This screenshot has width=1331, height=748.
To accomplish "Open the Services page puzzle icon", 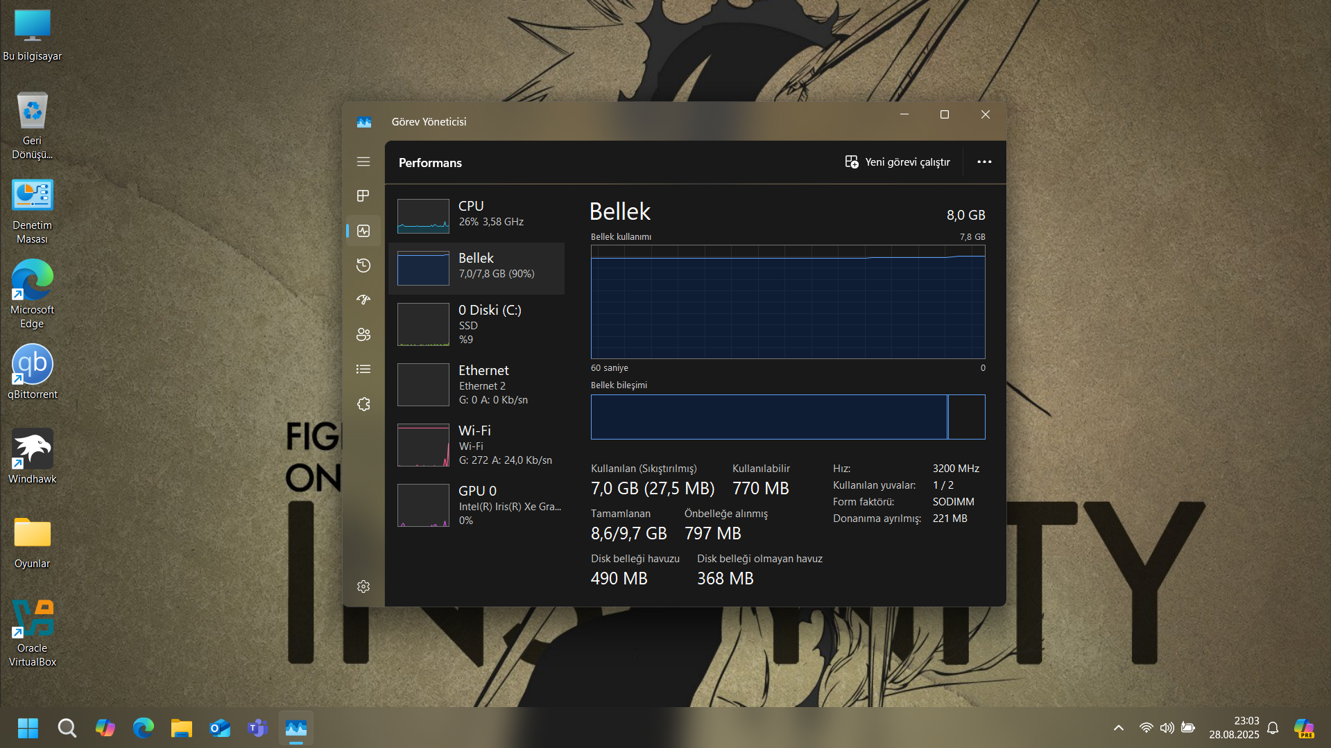I will point(363,404).
